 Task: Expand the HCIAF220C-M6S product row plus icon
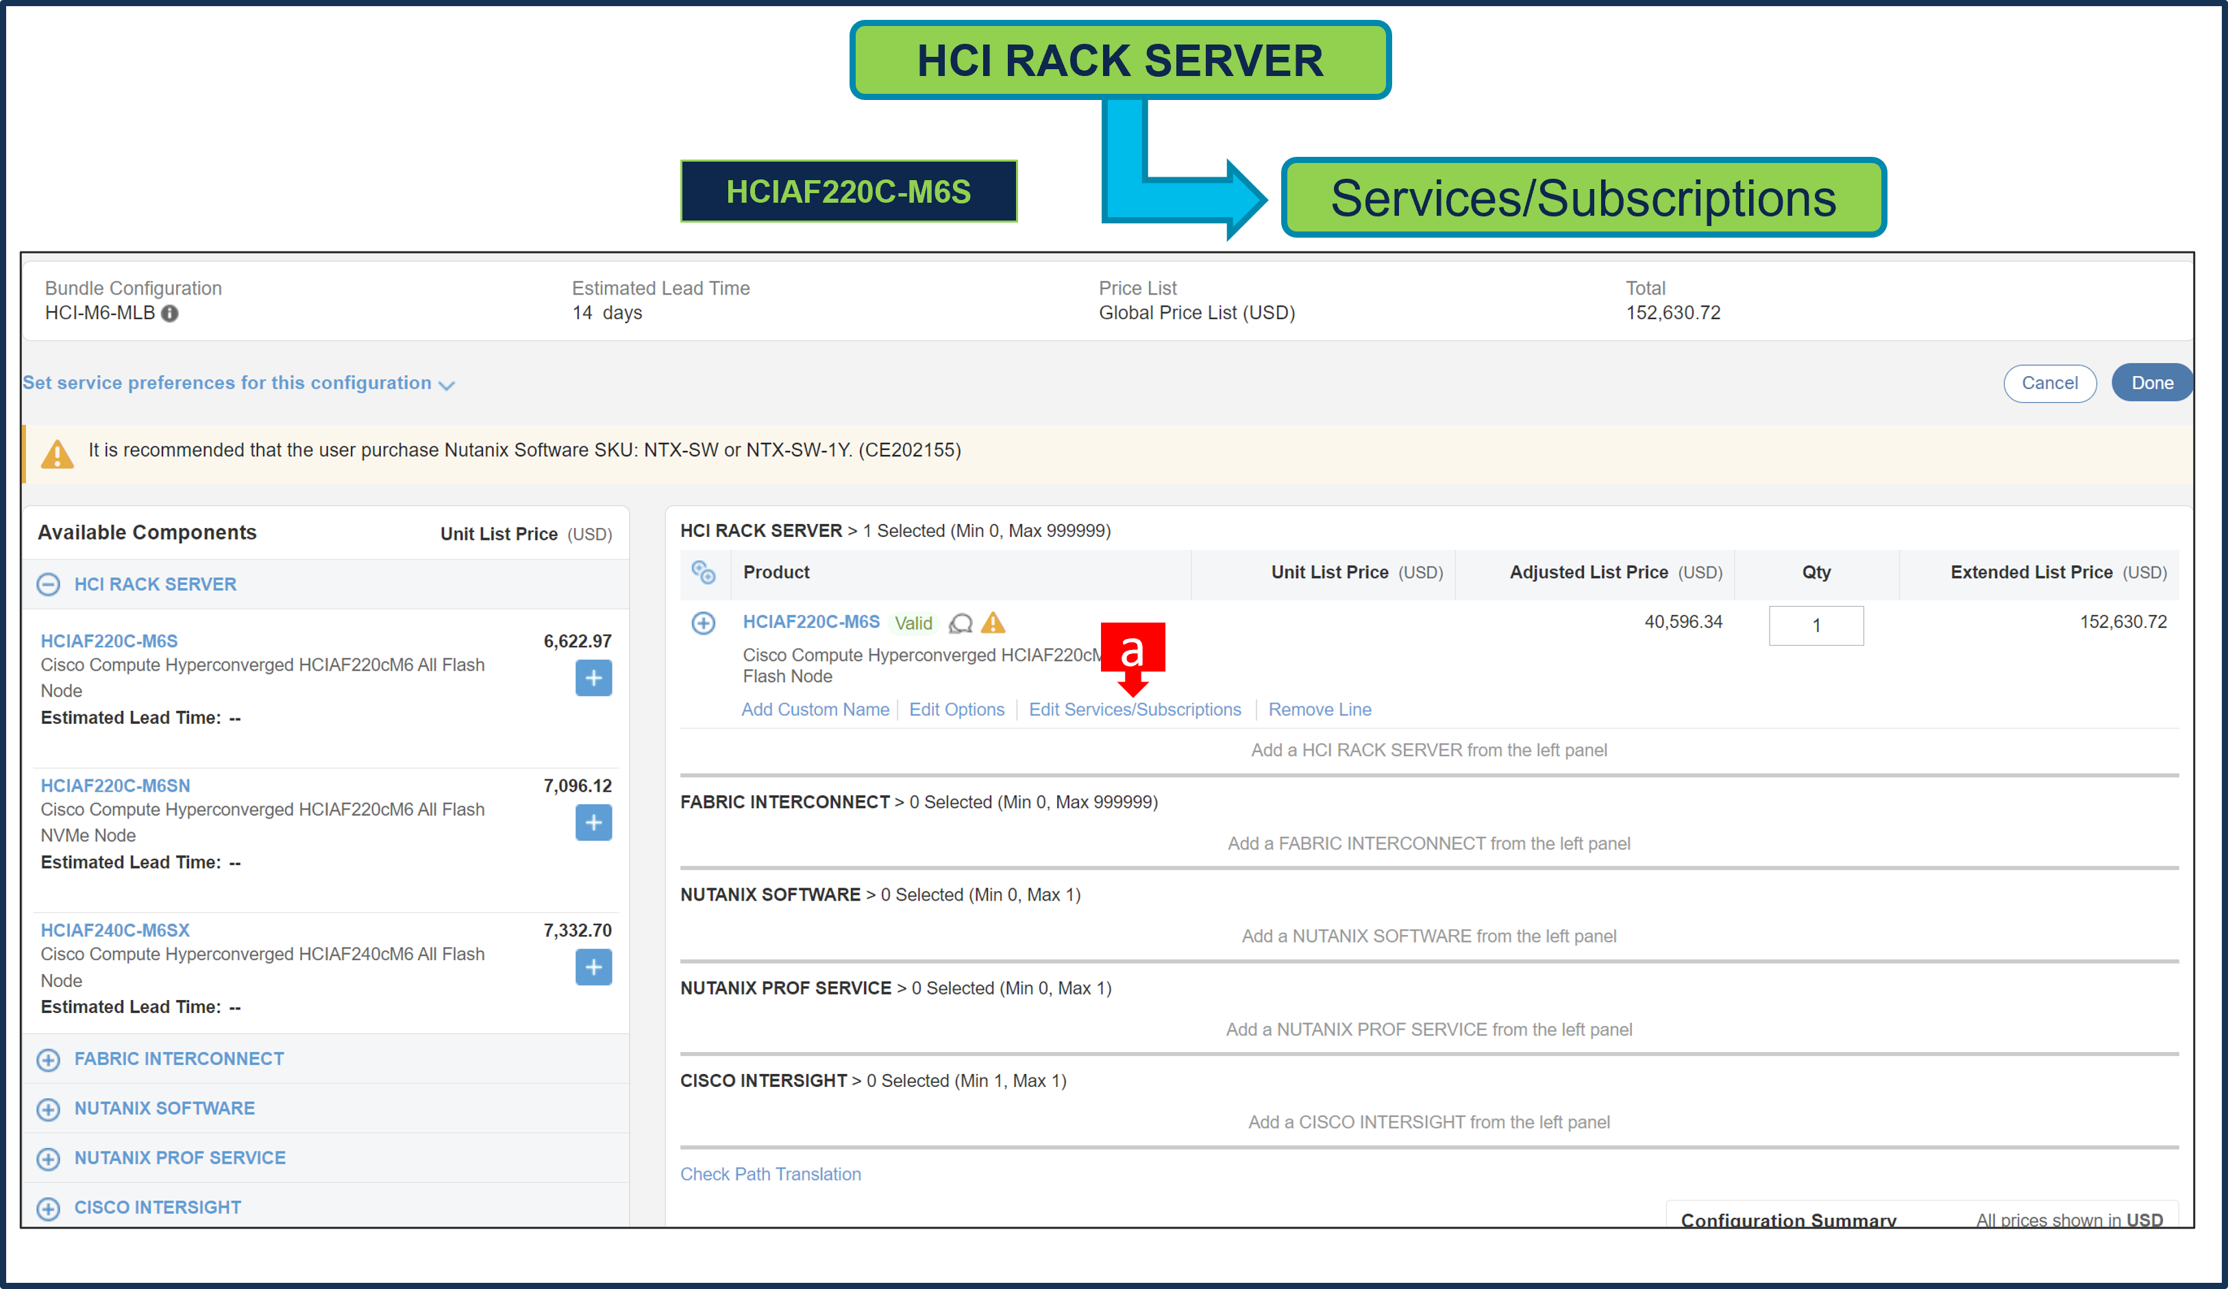(x=703, y=623)
